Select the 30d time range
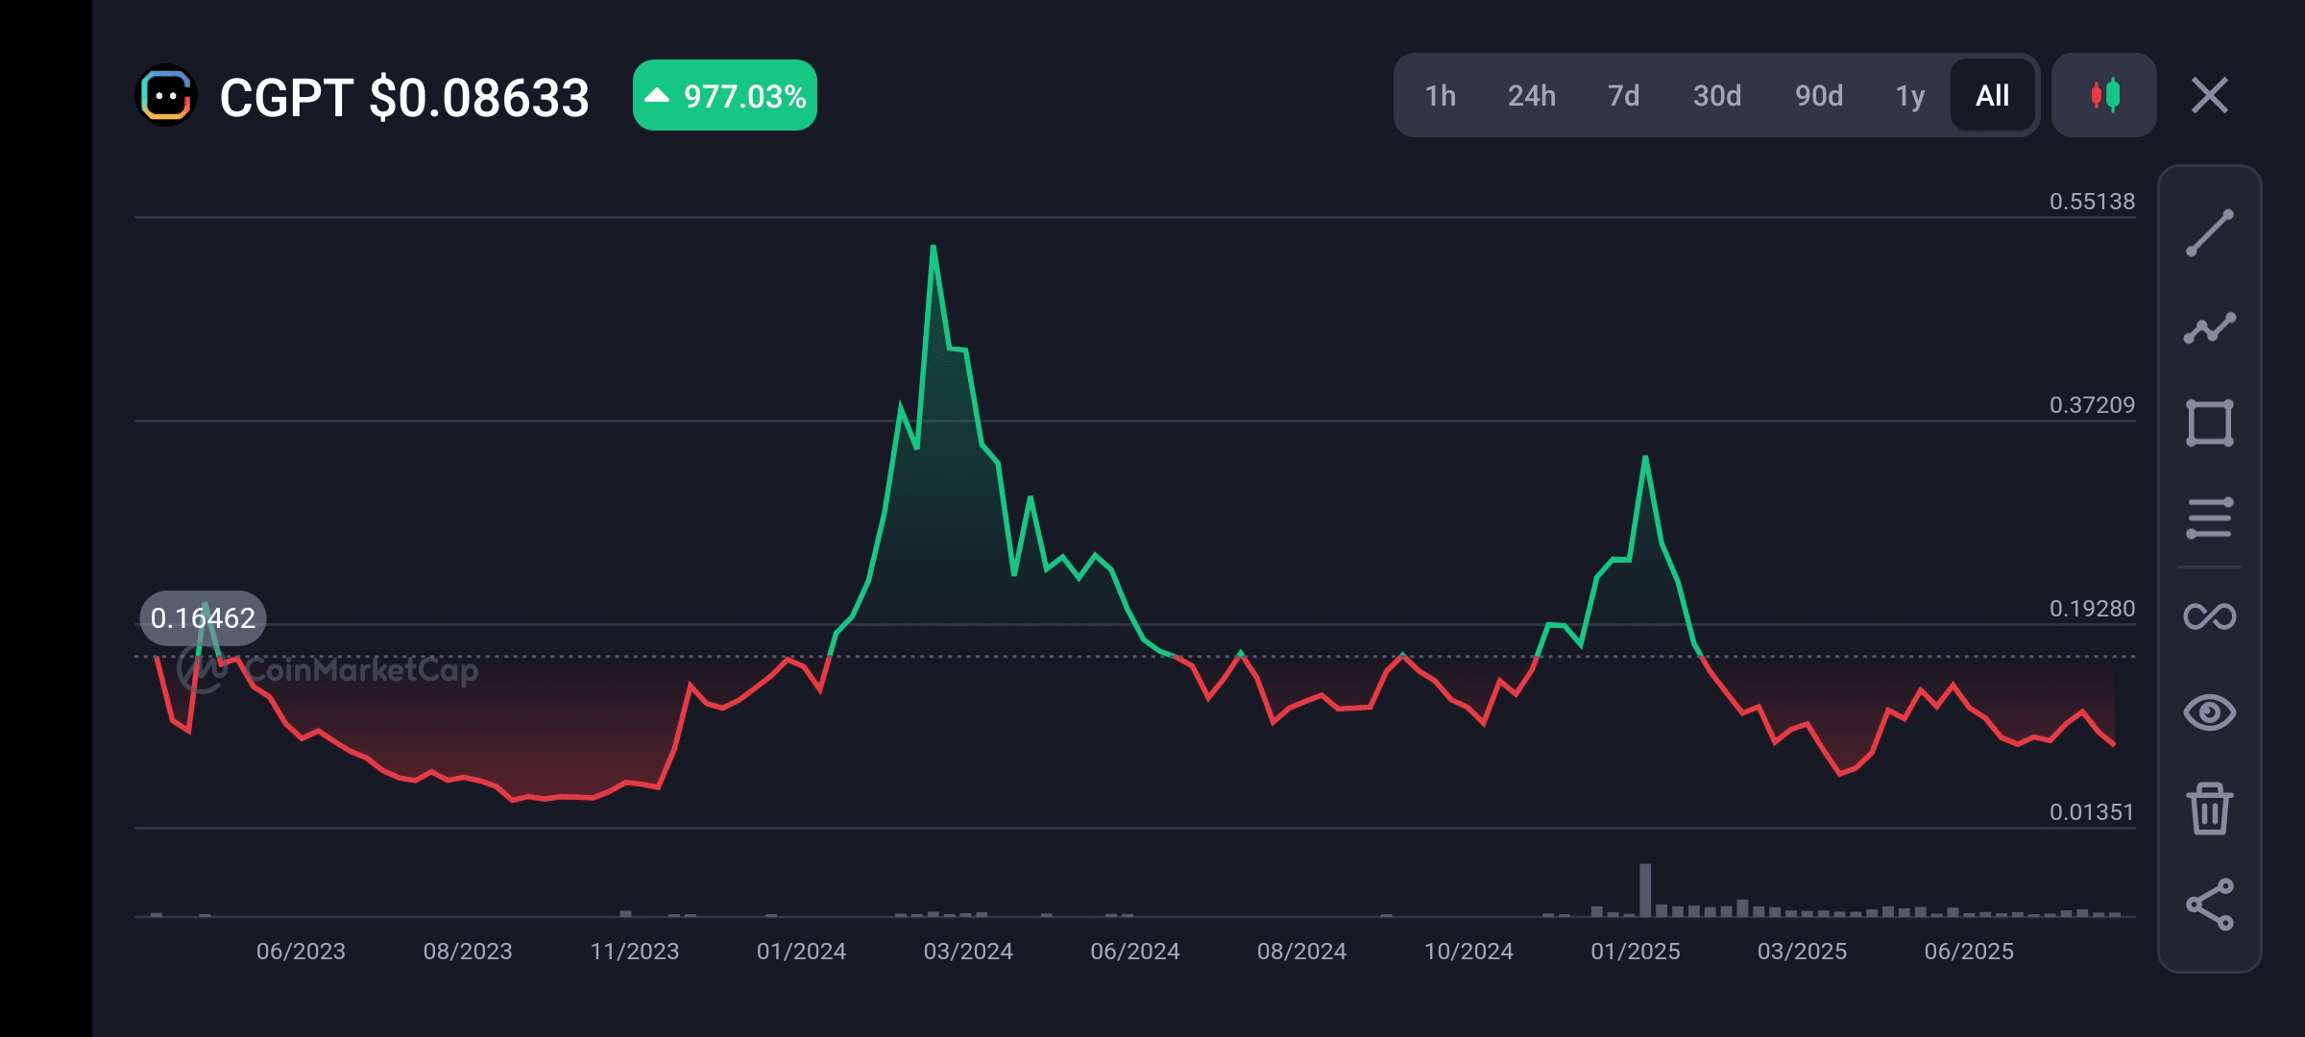2305x1037 pixels. pyautogui.click(x=1716, y=95)
